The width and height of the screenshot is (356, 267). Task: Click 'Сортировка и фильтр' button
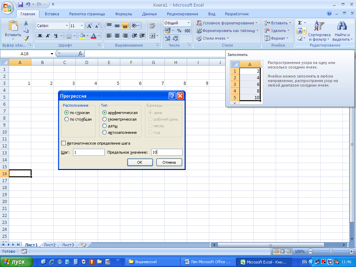click(x=319, y=31)
